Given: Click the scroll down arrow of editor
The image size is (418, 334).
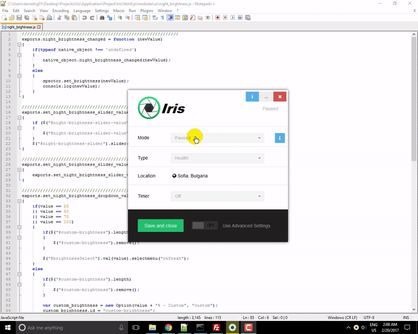Looking at the screenshot, I should 414,309.
